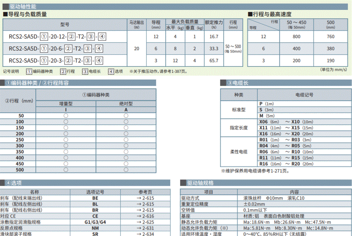
Task: Click model row RCS2-SA5D-①-20-6-②-T2-③-④
Action: tap(65, 49)
